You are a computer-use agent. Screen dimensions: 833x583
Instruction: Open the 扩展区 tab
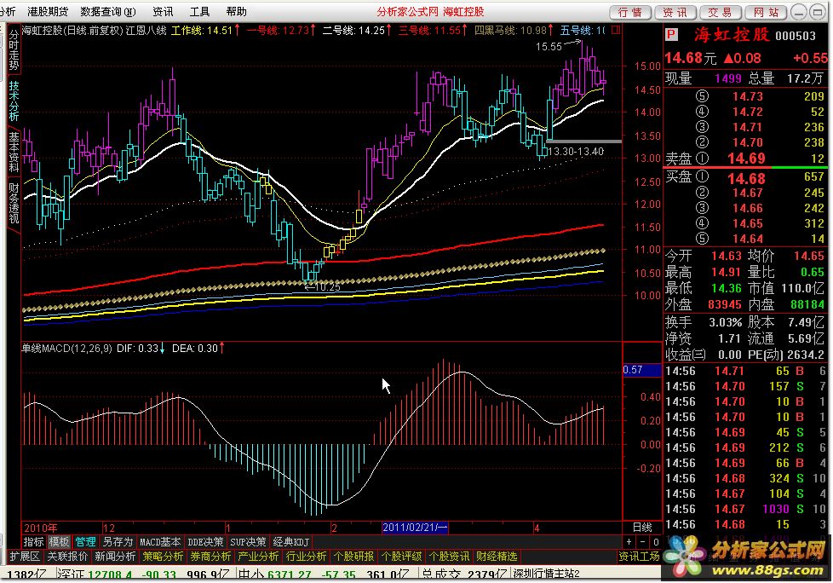tap(25, 556)
